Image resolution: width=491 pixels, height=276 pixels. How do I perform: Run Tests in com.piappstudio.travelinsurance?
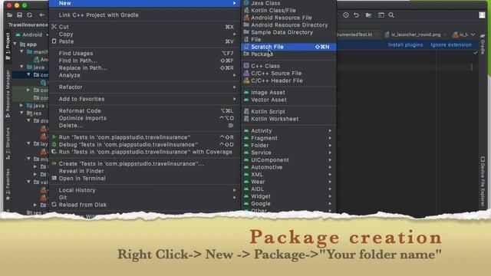coord(144,137)
